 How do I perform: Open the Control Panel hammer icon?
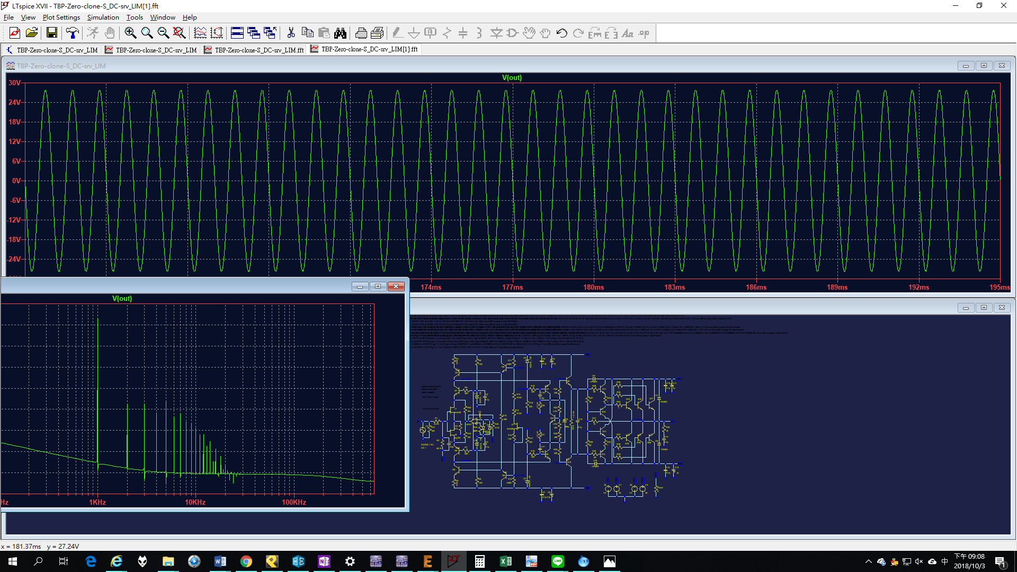tap(73, 33)
